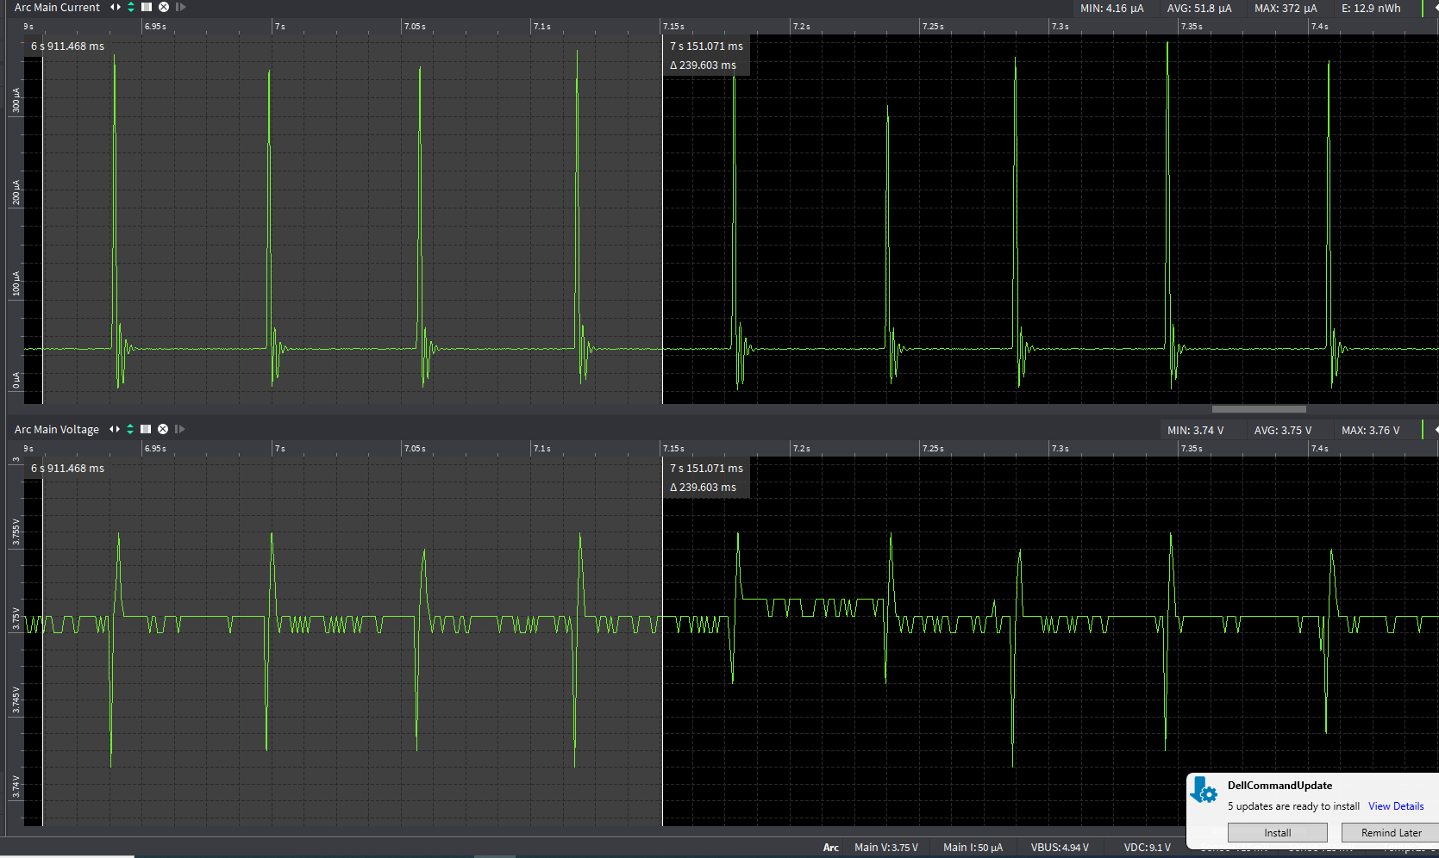Click '7 s 151.071 ms' cursor label in voltage graph
Screen dimensions: 1439x858
coord(706,469)
